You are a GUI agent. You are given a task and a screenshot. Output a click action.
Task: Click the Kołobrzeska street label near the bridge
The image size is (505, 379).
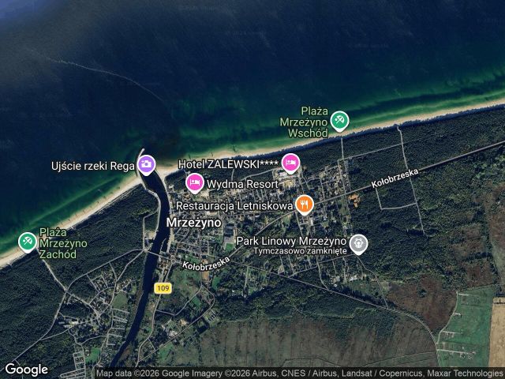pos(206,264)
